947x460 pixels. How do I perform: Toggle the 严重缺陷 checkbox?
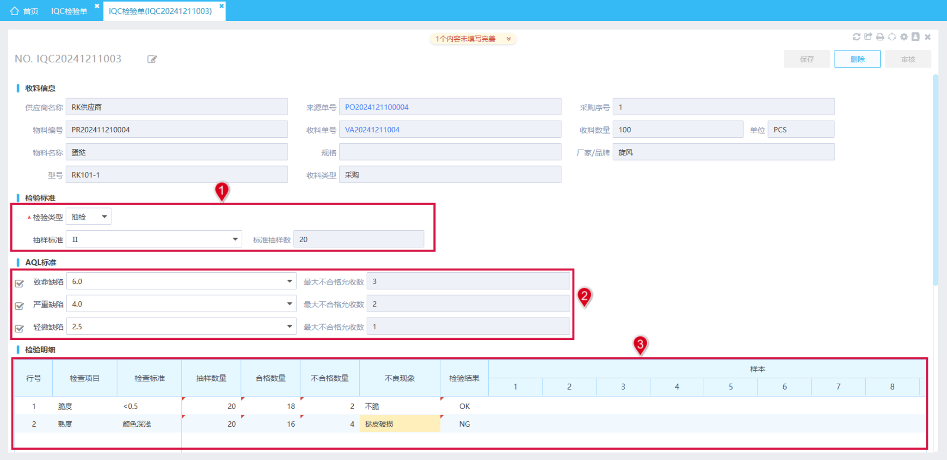(x=19, y=306)
